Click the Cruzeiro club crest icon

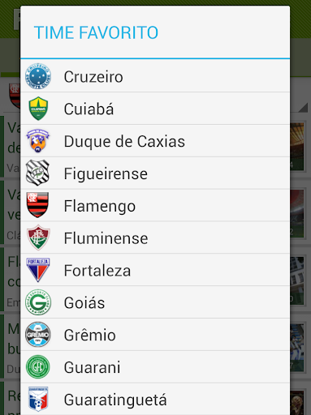(x=38, y=76)
